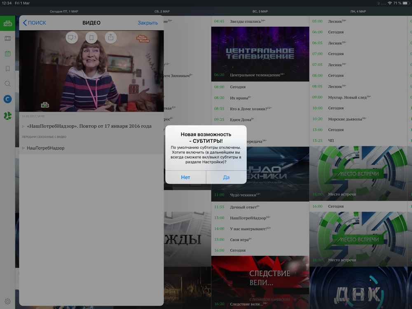Check the Wi-Fi status icon
Screen dimensions: 412x309
pos(390,3)
